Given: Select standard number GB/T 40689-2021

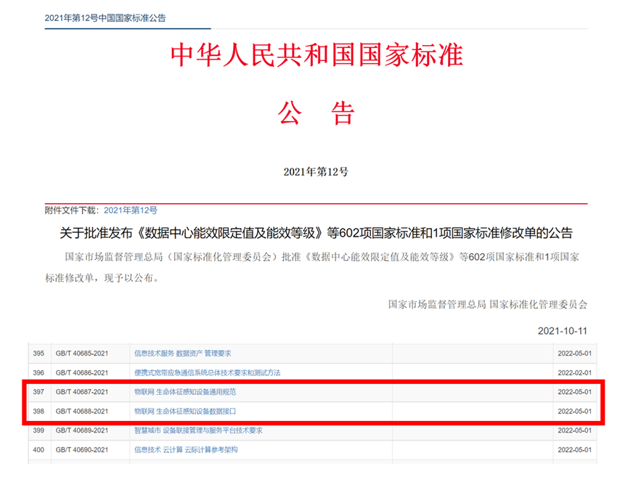Looking at the screenshot, I should point(81,430).
